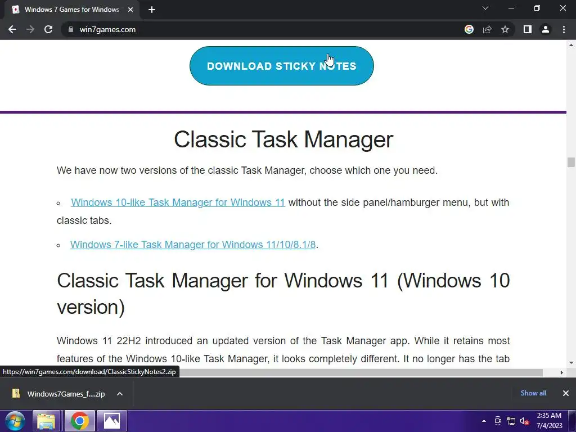Click the horizontal scroll right arrow
Viewport: 576px width, 432px height.
562,372
